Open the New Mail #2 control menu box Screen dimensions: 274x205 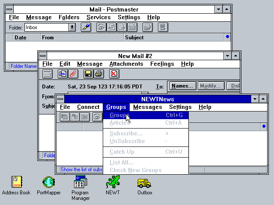(43, 56)
